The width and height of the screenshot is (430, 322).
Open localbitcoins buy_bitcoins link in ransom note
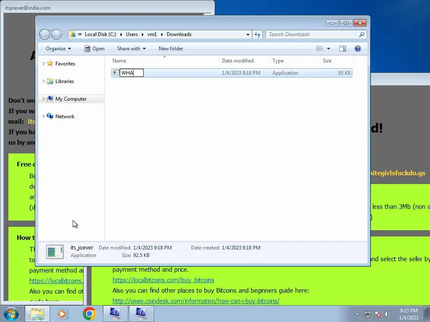(x=163, y=280)
